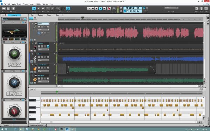Choose the Erase tool
This screenshot has width=210, height=131.
click(x=52, y=8)
